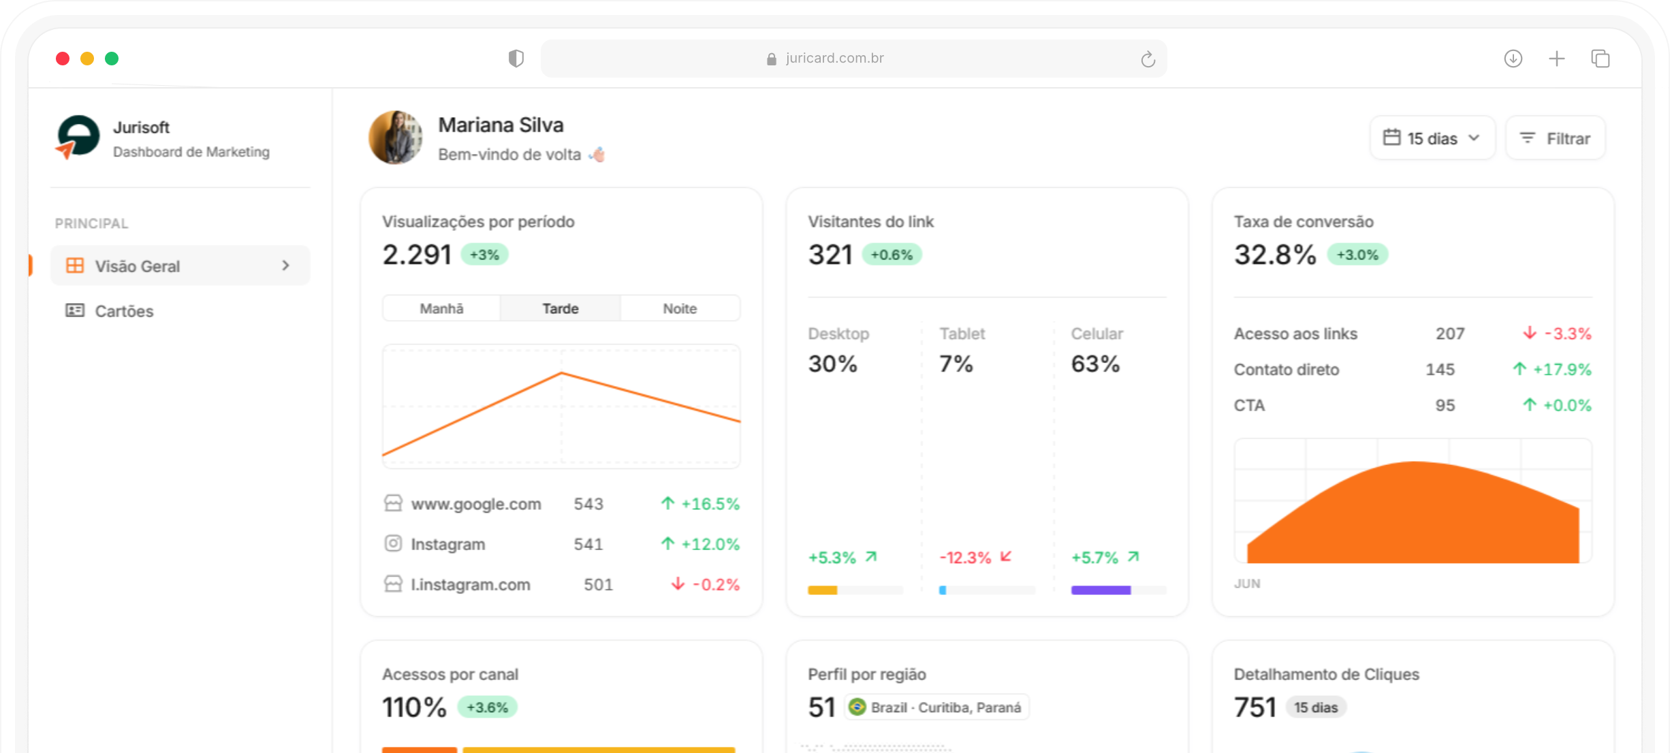Click the CTA row label
The width and height of the screenshot is (1670, 753).
pyautogui.click(x=1249, y=406)
